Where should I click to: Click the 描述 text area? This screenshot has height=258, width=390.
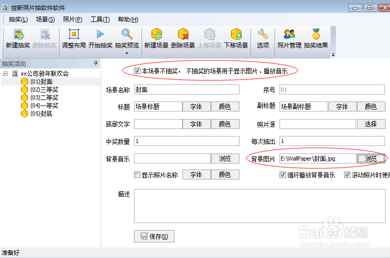tap(259, 206)
